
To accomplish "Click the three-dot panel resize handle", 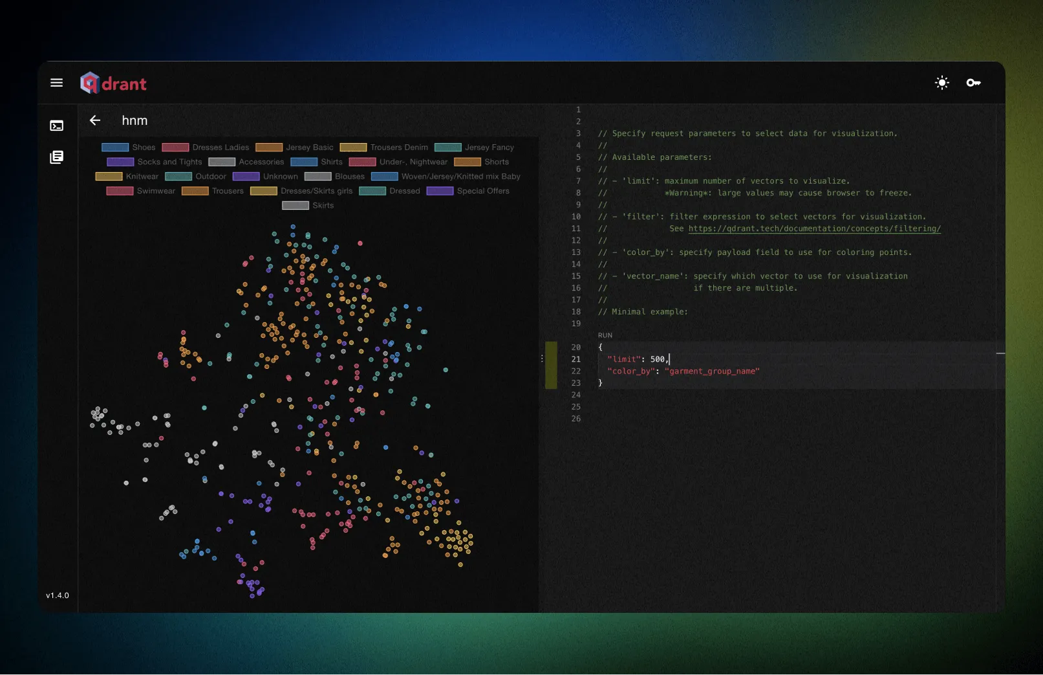I will coord(542,359).
